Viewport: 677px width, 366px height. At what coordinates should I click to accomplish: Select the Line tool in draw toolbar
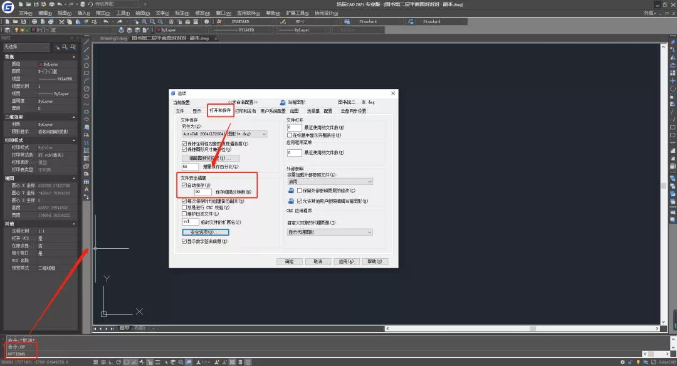[x=87, y=42]
